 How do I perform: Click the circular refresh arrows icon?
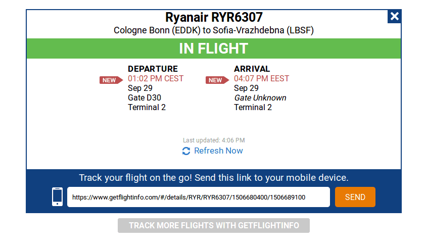(186, 151)
